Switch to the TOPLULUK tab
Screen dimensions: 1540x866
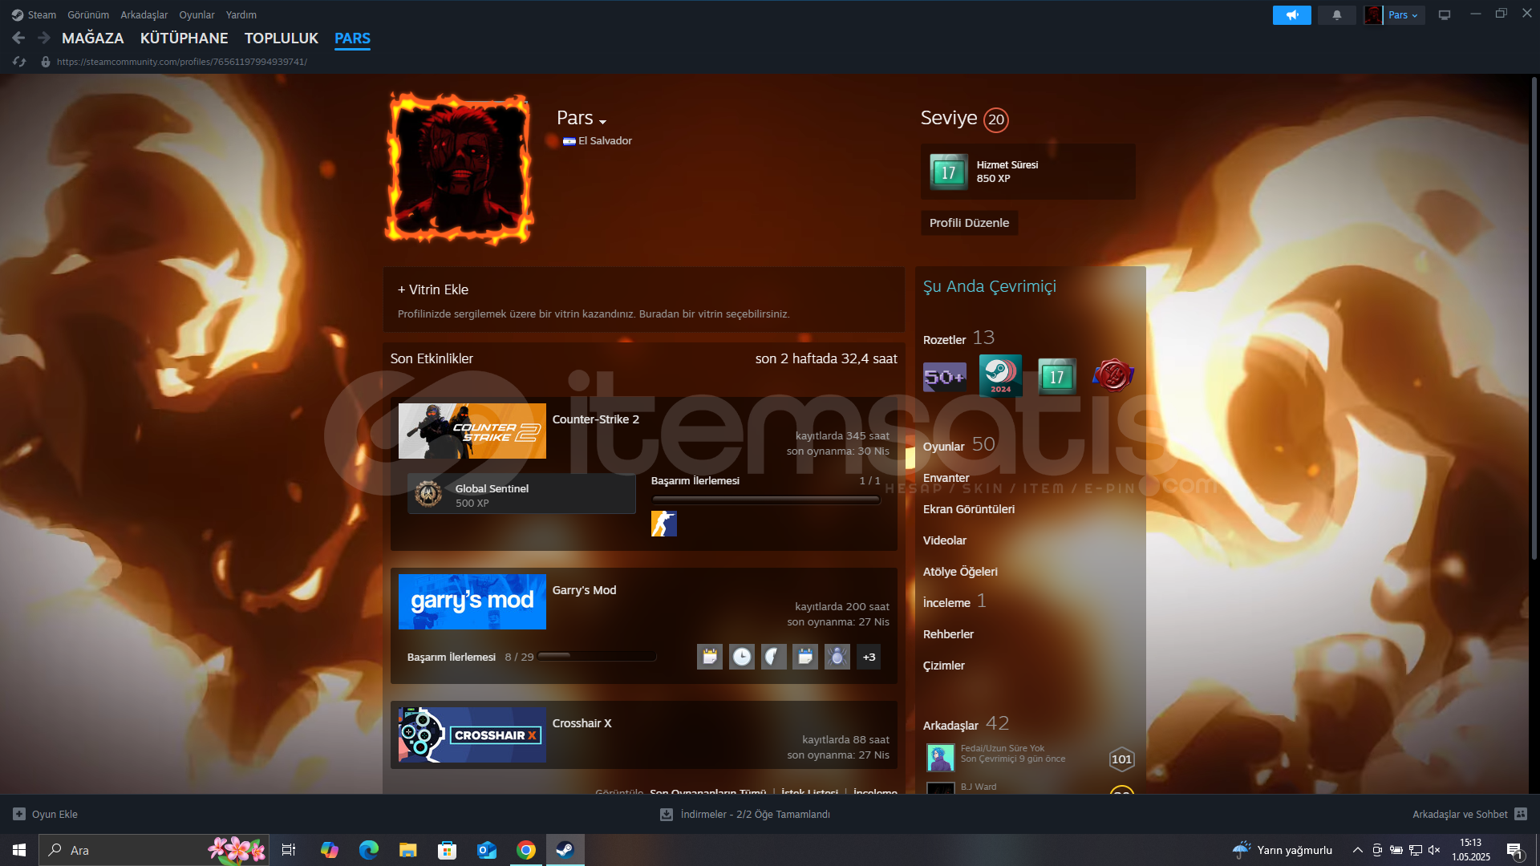click(x=282, y=38)
